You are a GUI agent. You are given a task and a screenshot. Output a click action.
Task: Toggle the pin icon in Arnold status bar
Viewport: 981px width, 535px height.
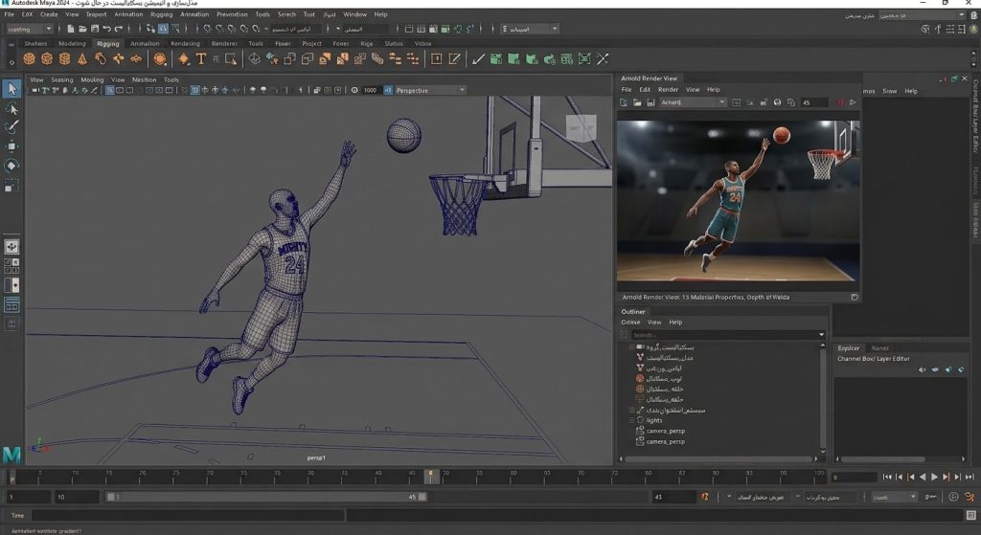[x=854, y=298]
